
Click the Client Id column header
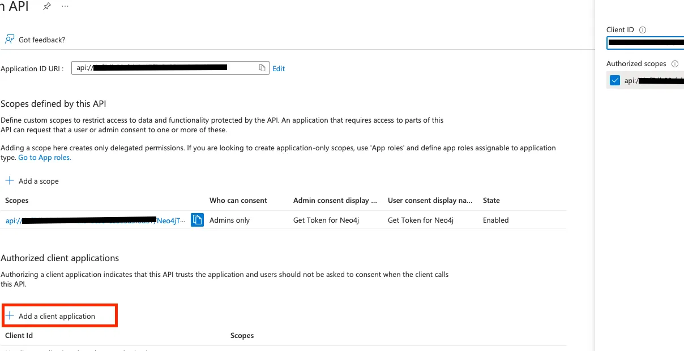(19, 335)
